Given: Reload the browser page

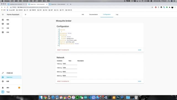Looking at the screenshot, I should (7, 7).
